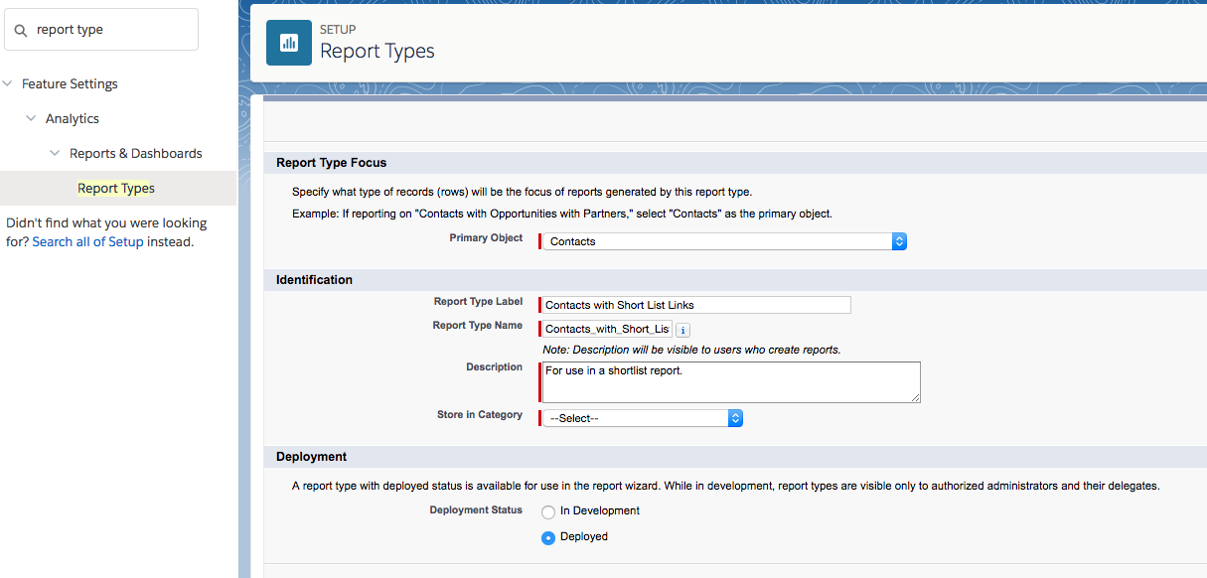This screenshot has width=1207, height=578.
Task: Click the Deployment section heading
Action: 311,457
